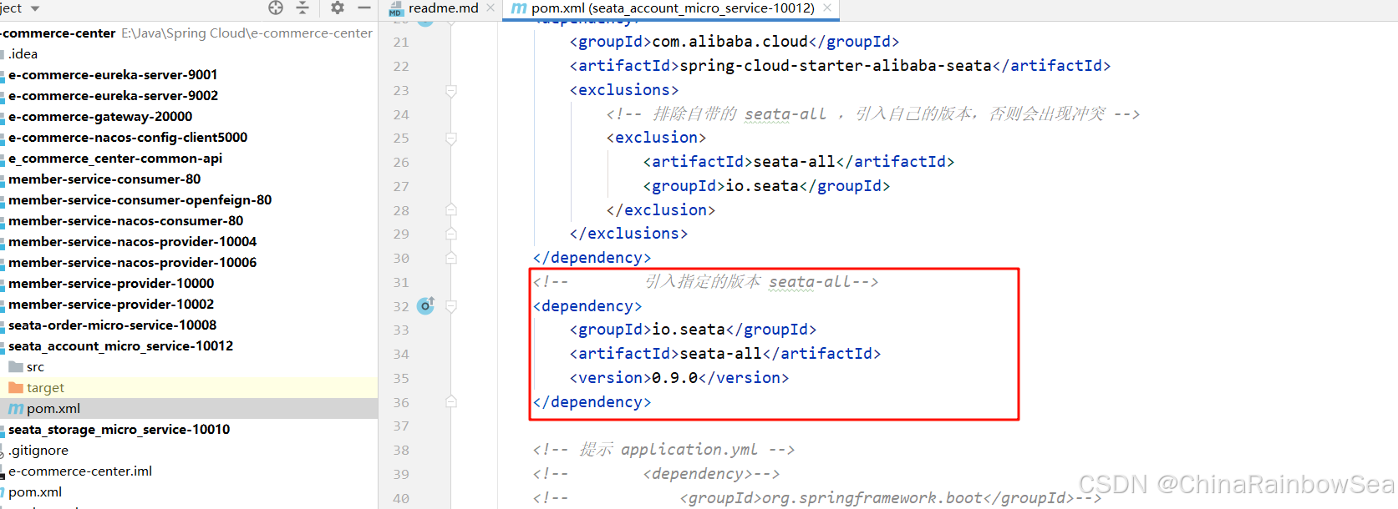The height and width of the screenshot is (509, 1398).
Task: Open Project panel settings gear
Action: (x=338, y=8)
